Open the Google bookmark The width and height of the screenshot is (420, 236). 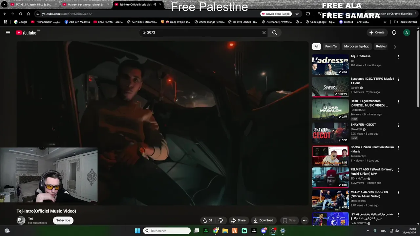[x=20, y=22]
